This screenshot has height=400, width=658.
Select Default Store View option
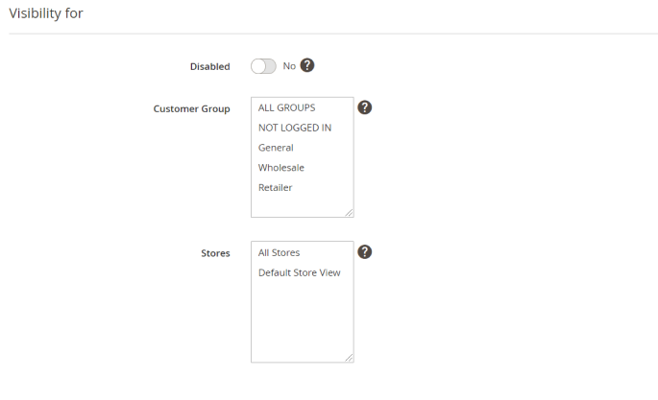point(300,272)
